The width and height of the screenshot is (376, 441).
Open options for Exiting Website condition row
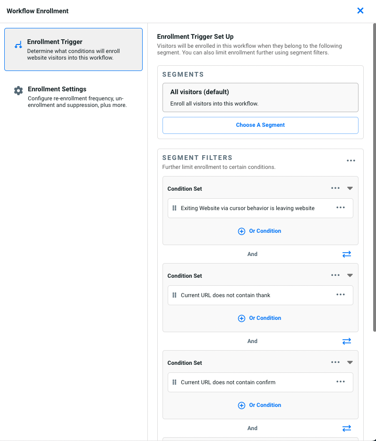[341, 208]
